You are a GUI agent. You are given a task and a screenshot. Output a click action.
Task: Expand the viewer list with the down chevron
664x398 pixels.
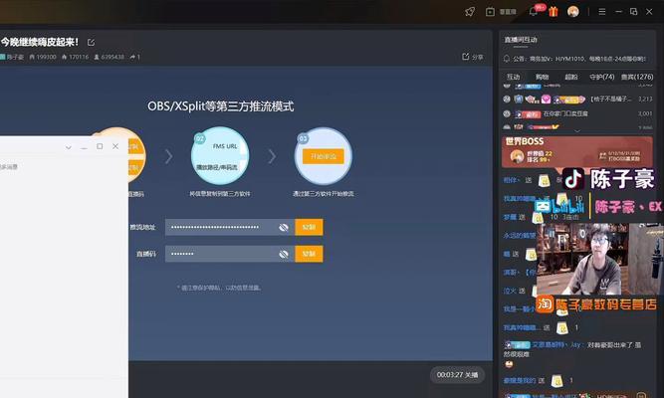[x=576, y=131]
